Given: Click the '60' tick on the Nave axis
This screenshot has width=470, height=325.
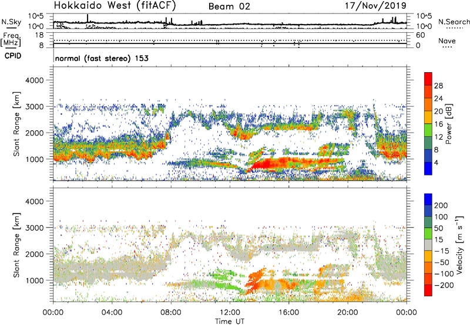Looking at the screenshot, I should point(421,35).
